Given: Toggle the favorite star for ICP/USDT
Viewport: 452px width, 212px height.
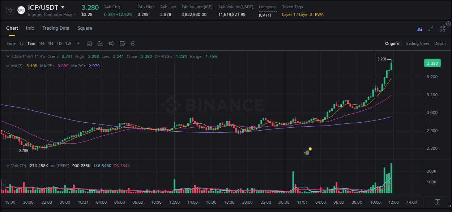Looking at the screenshot, I should [x=10, y=10].
